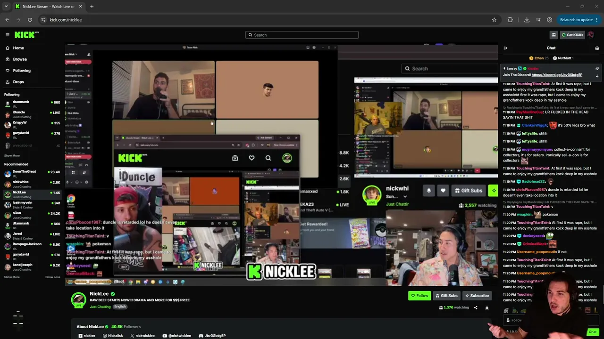Open the Just Chatting category link
The width and height of the screenshot is (604, 339).
pos(100,307)
